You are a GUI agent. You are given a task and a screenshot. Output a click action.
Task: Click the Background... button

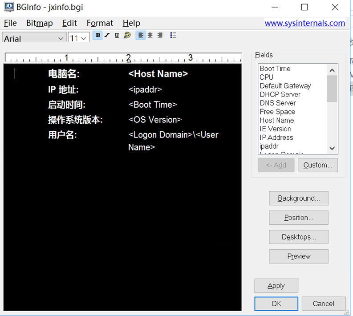tap(299, 199)
